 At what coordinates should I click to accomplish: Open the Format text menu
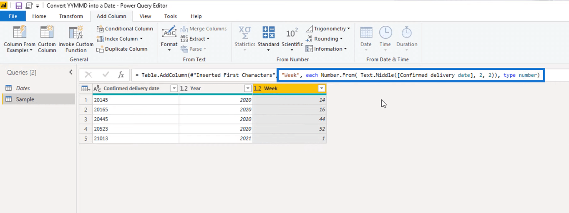click(x=169, y=39)
